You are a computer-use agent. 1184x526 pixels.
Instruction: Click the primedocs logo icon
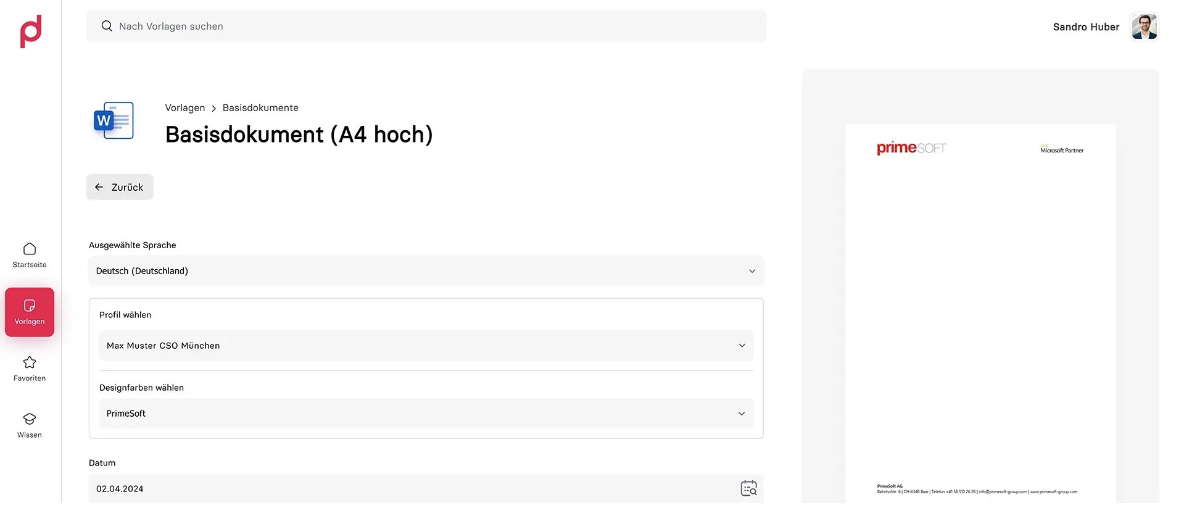click(x=31, y=31)
